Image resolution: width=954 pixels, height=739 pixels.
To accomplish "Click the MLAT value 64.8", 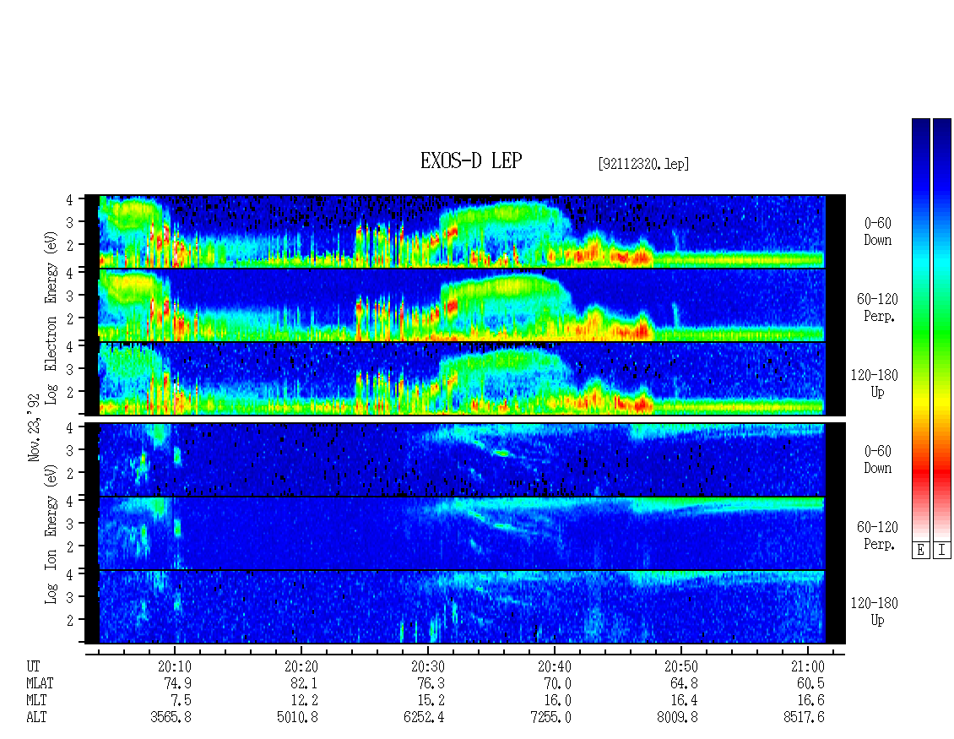I will tap(684, 683).
